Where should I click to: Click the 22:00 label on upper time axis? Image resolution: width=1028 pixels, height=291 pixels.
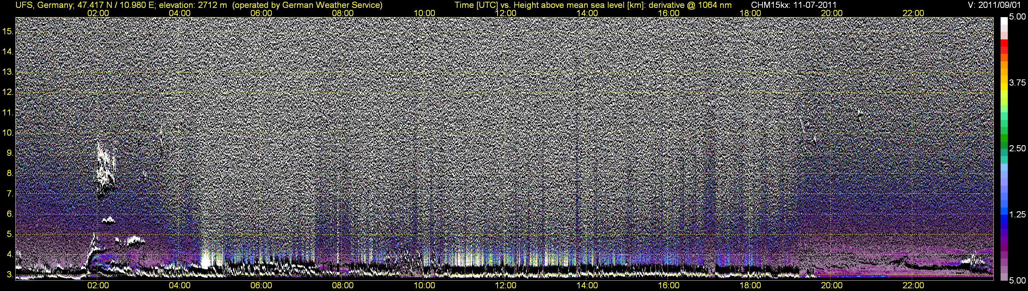(x=913, y=13)
